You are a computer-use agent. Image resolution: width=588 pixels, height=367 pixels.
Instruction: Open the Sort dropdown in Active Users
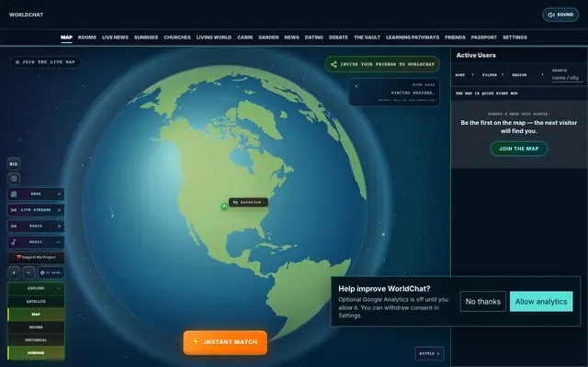tap(464, 75)
